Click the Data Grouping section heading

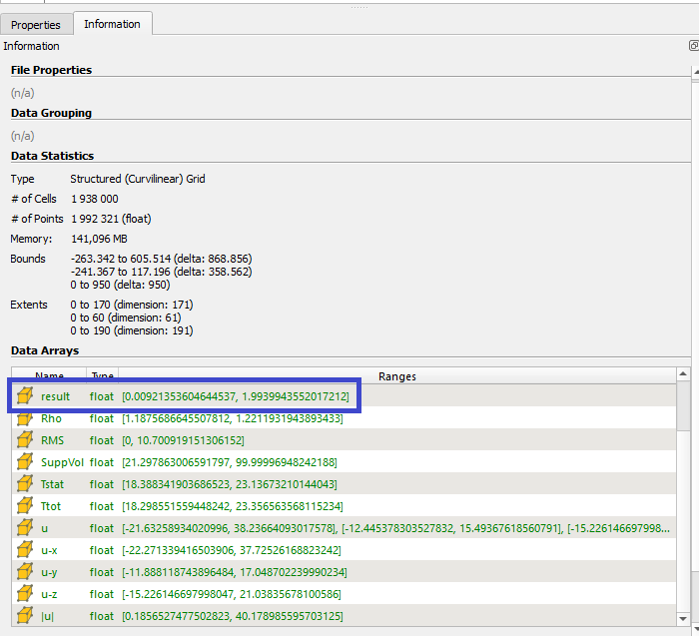coord(51,113)
